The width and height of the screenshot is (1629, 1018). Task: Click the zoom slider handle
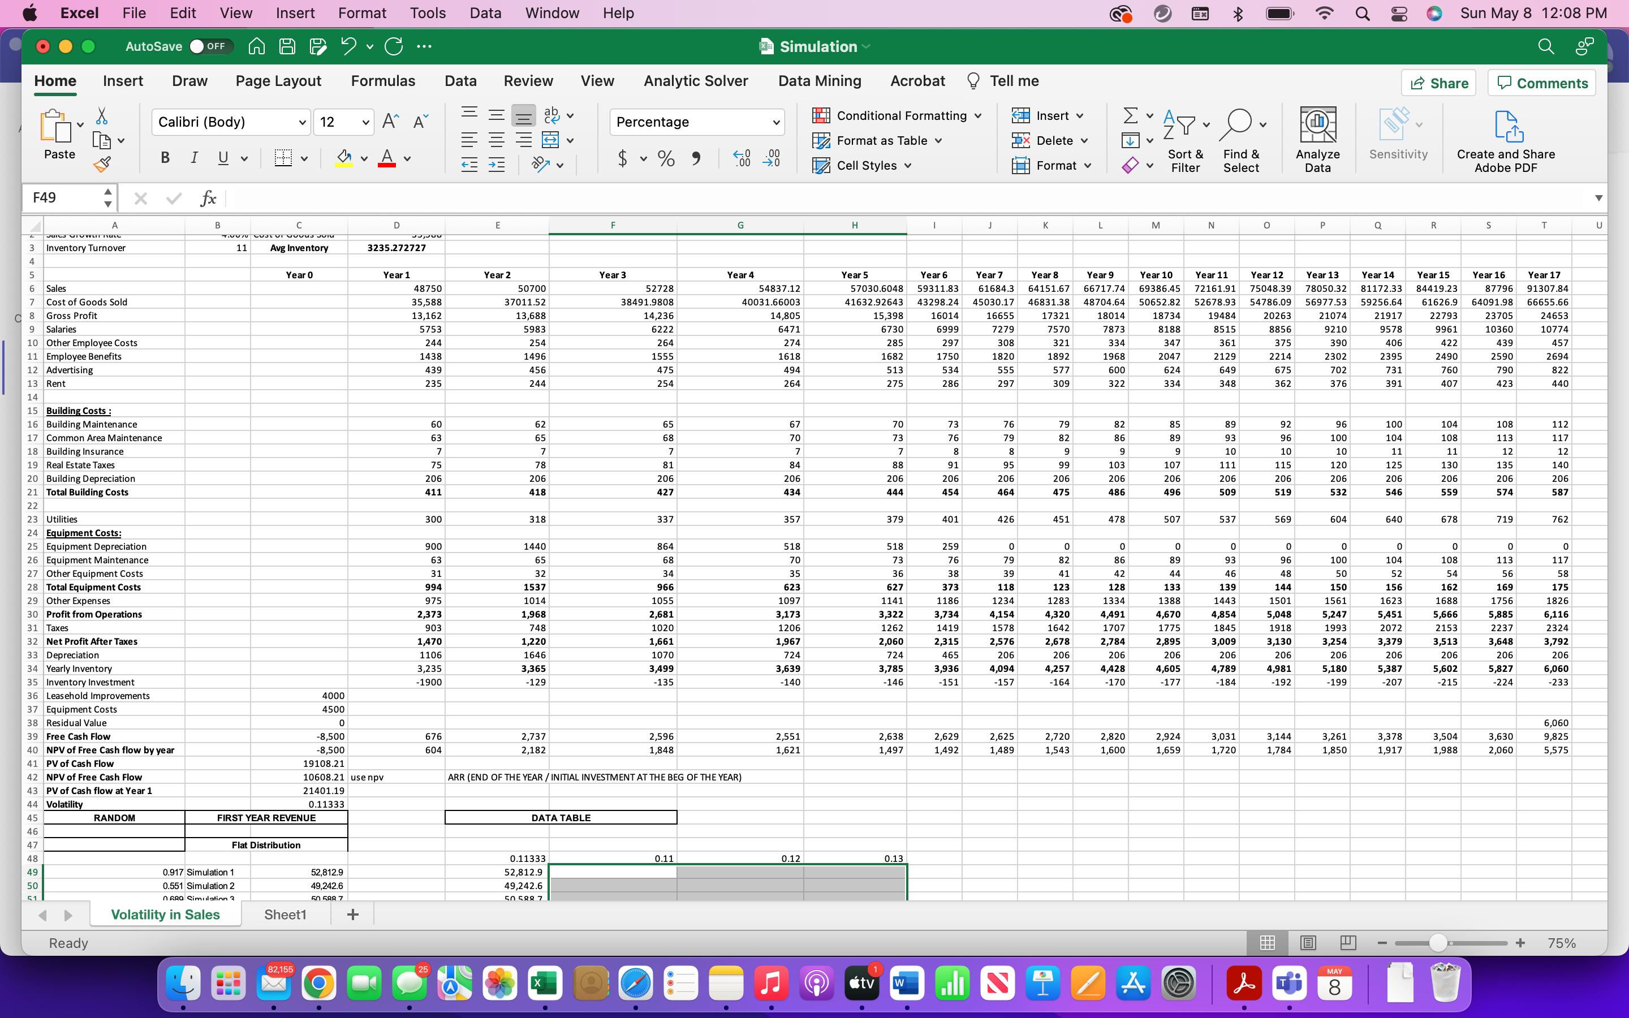tap(1437, 943)
